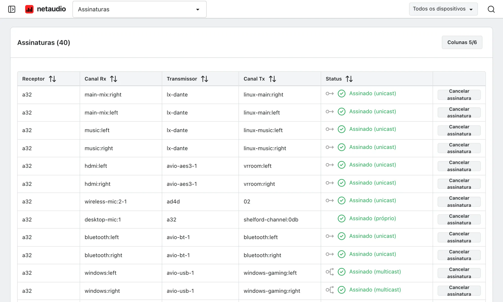
Task: Click the Assinaturas (40) heading
Action: click(x=44, y=43)
